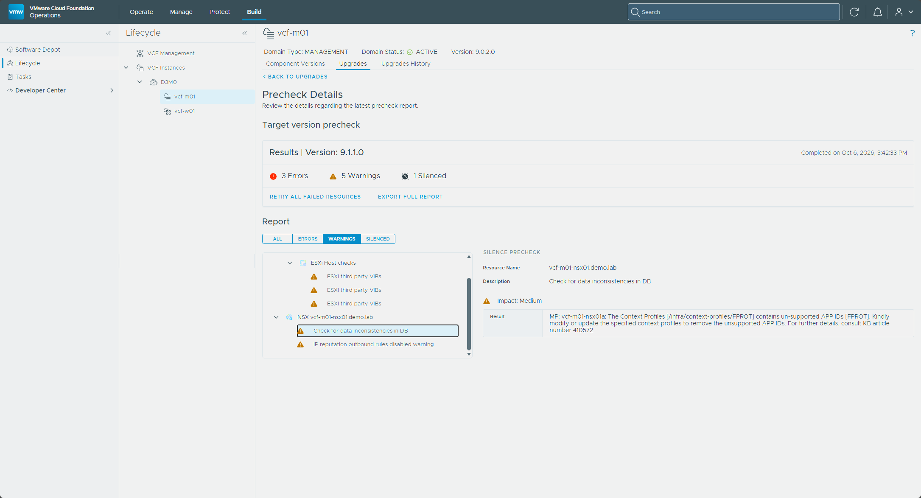Click RETRY ALL FAILED RESOURCES
921x498 pixels.
click(315, 197)
